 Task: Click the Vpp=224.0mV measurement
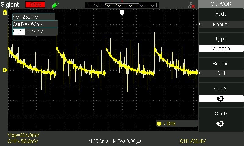(23, 135)
